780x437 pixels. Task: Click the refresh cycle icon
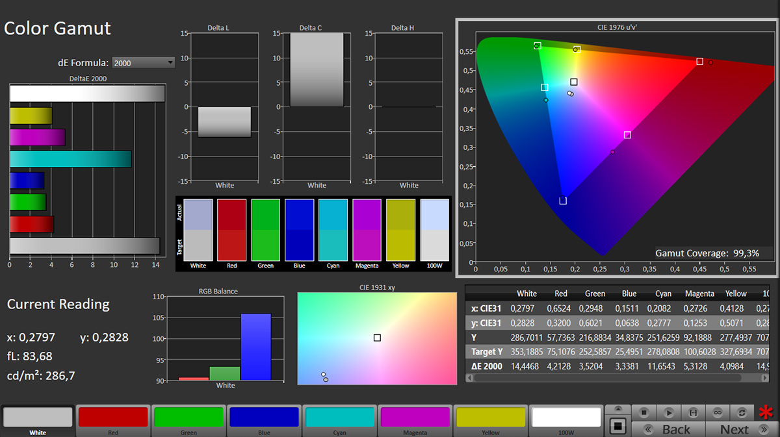pyautogui.click(x=742, y=412)
